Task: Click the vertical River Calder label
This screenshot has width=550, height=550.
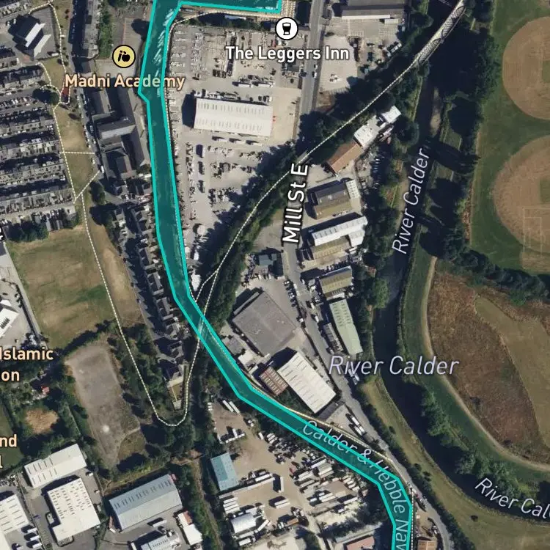Action: point(411,201)
